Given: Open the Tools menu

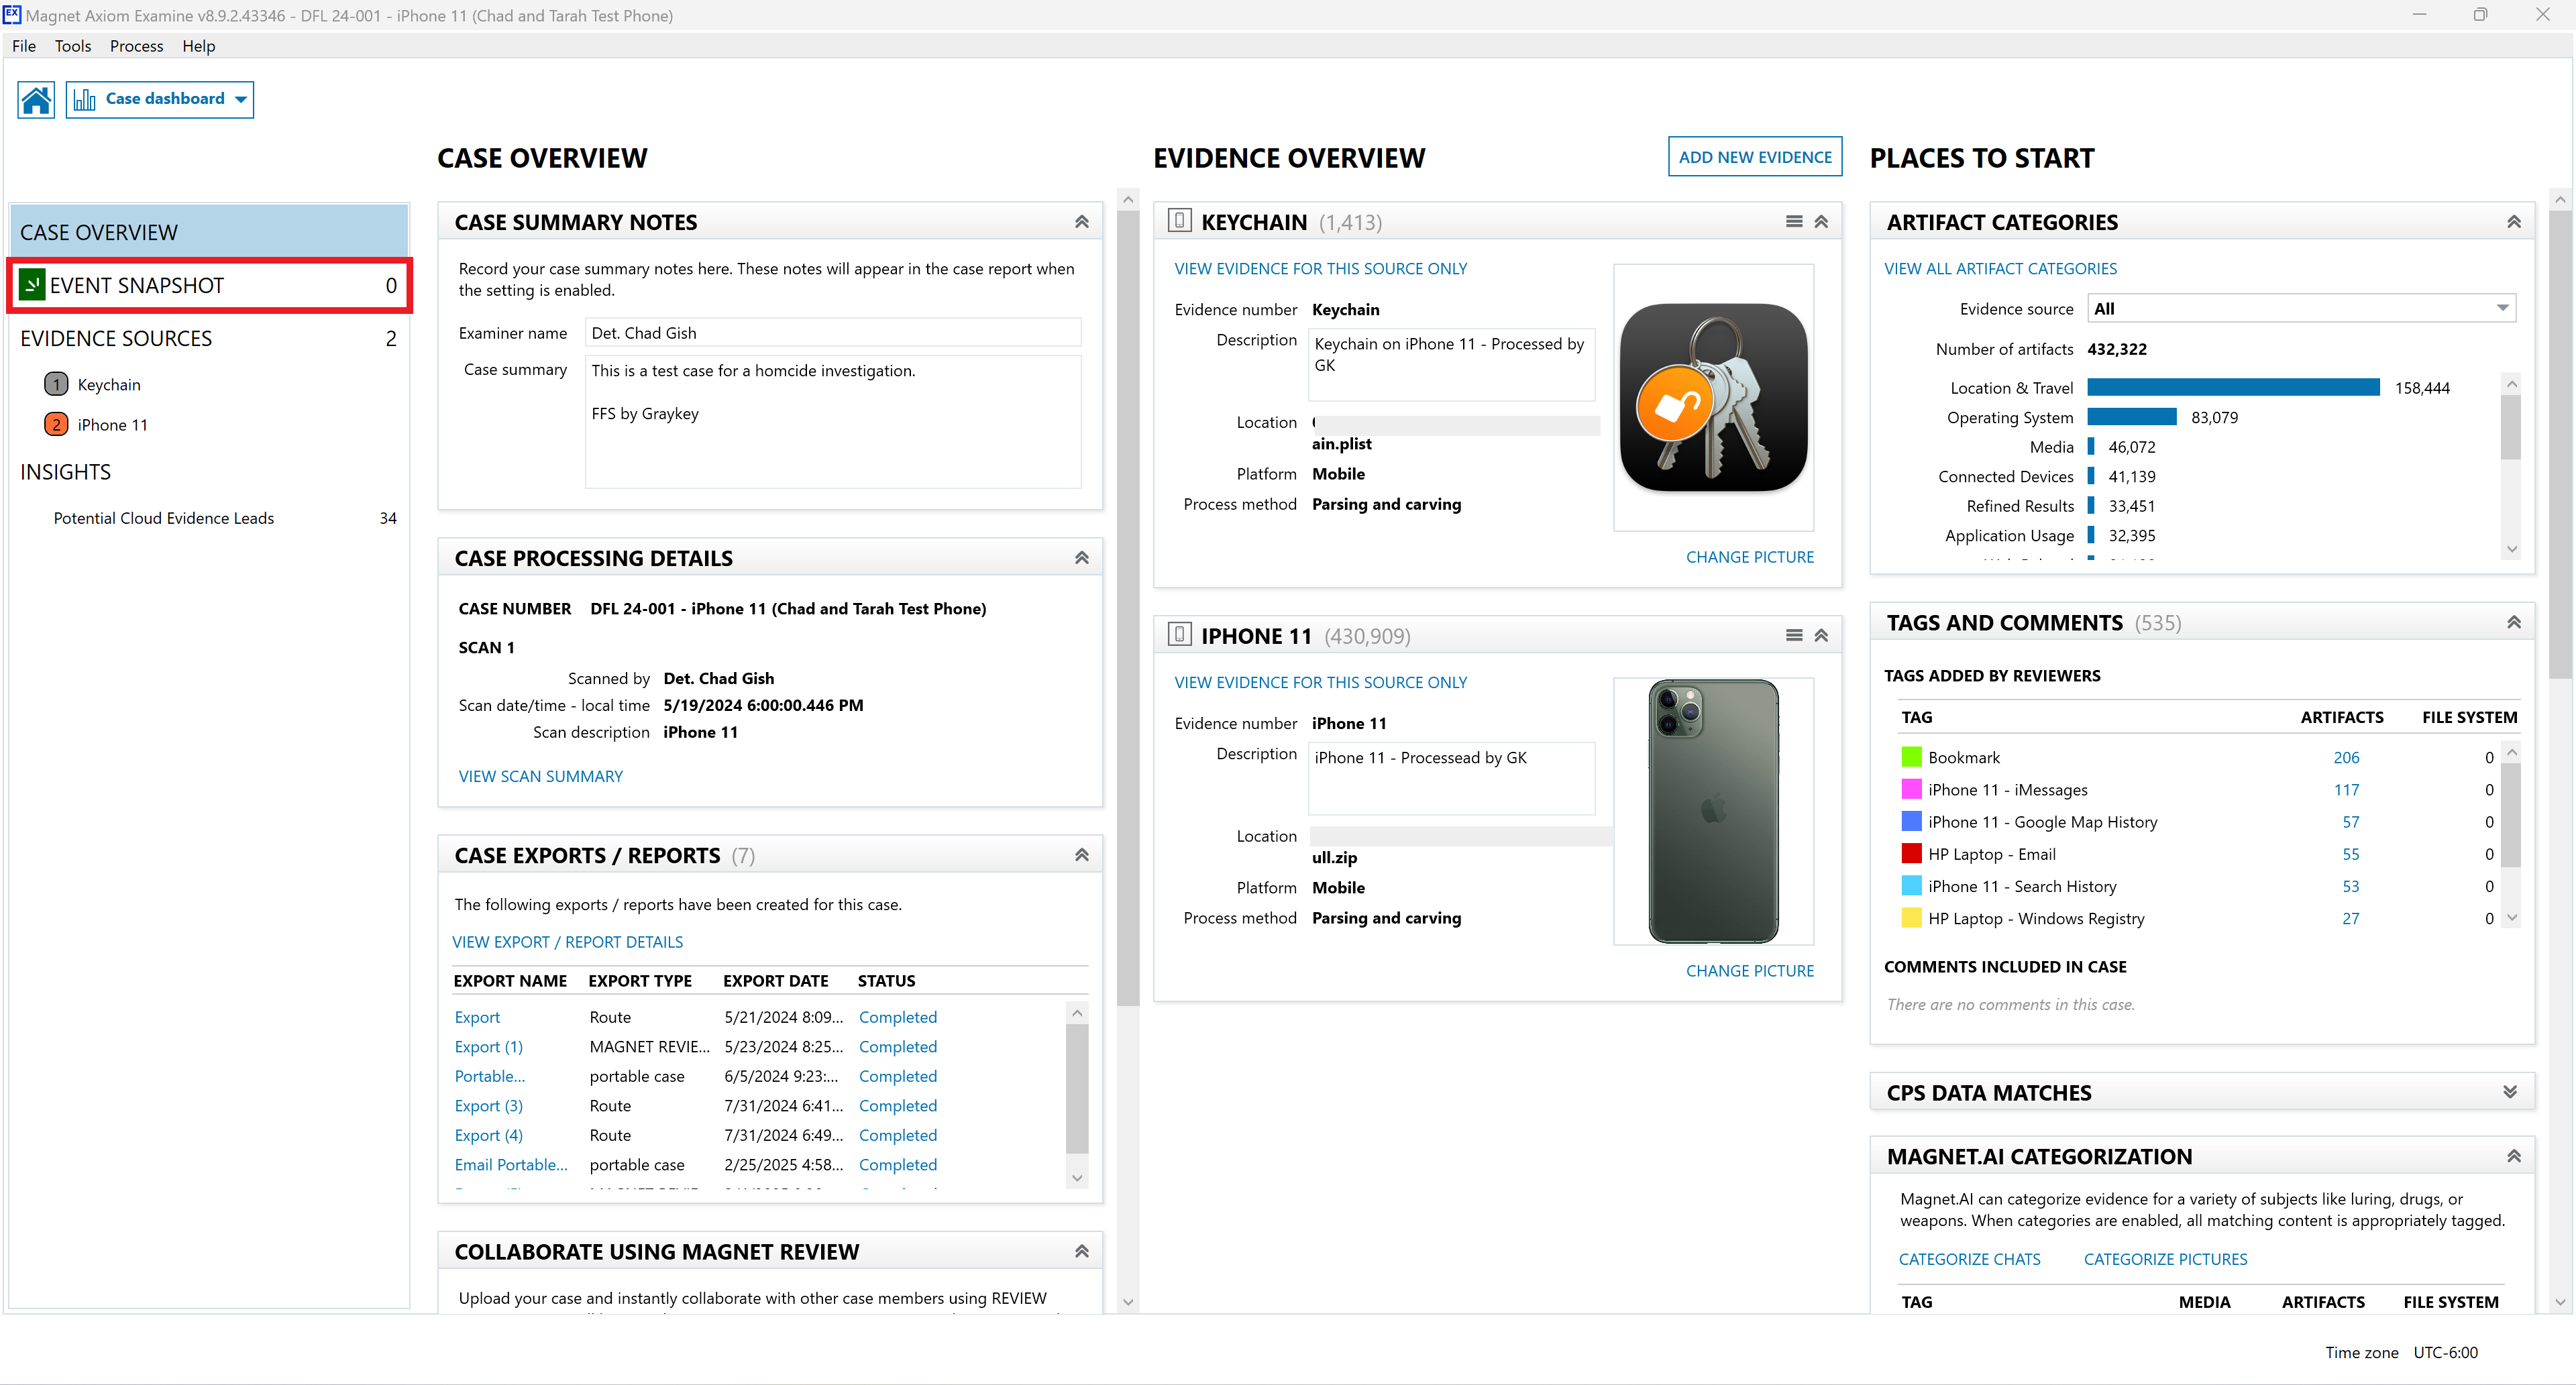Looking at the screenshot, I should coord(72,46).
